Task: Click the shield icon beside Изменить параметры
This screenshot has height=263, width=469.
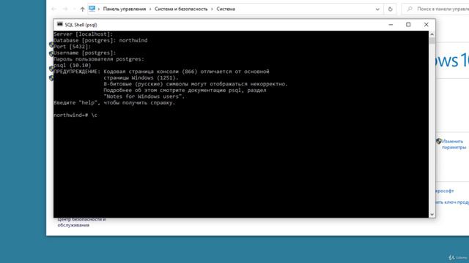Action: click(438, 141)
